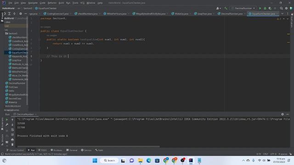The image size is (294, 165).
Task: Open the Services tool window
Action: coord(86,150)
